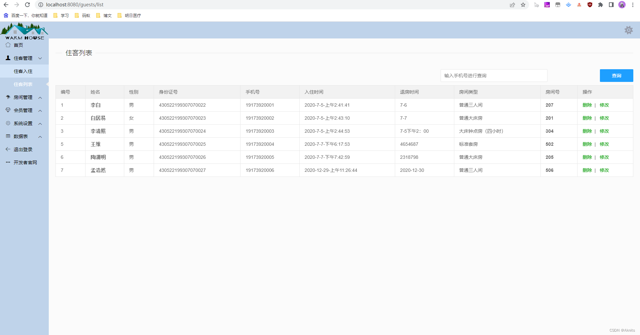Viewport: 640px width, 335px height.
Task: Click the home icon beside 首页
Action: (x=8, y=45)
